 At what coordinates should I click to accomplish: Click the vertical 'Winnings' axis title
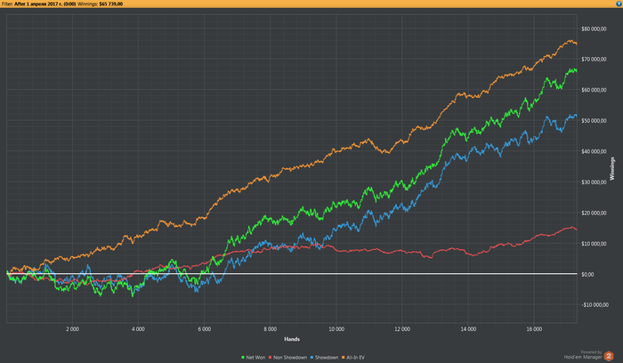pyautogui.click(x=612, y=169)
